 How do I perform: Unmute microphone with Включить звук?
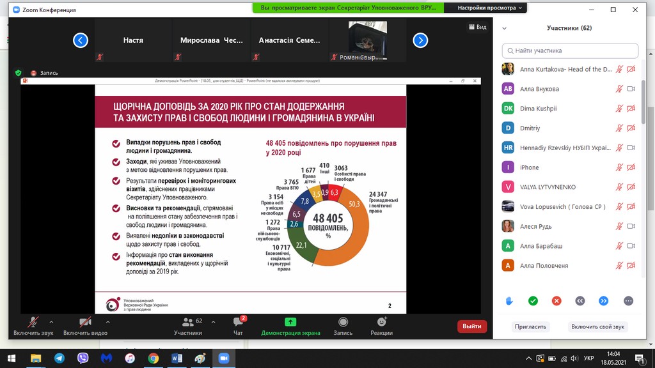pos(33,325)
